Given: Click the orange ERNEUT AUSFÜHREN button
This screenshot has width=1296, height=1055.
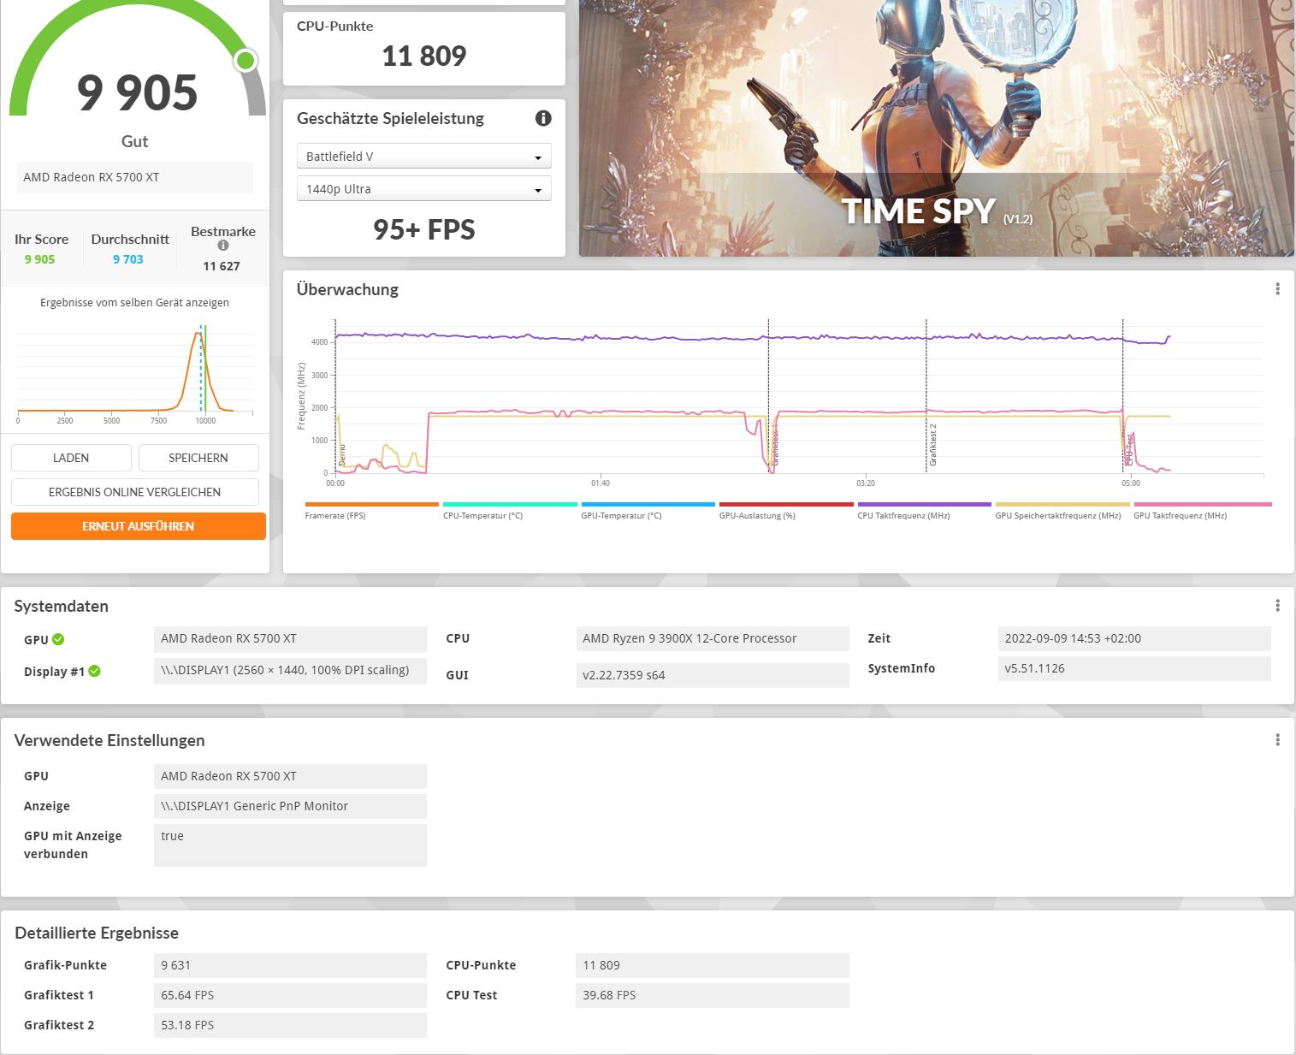Looking at the screenshot, I should [139, 526].
